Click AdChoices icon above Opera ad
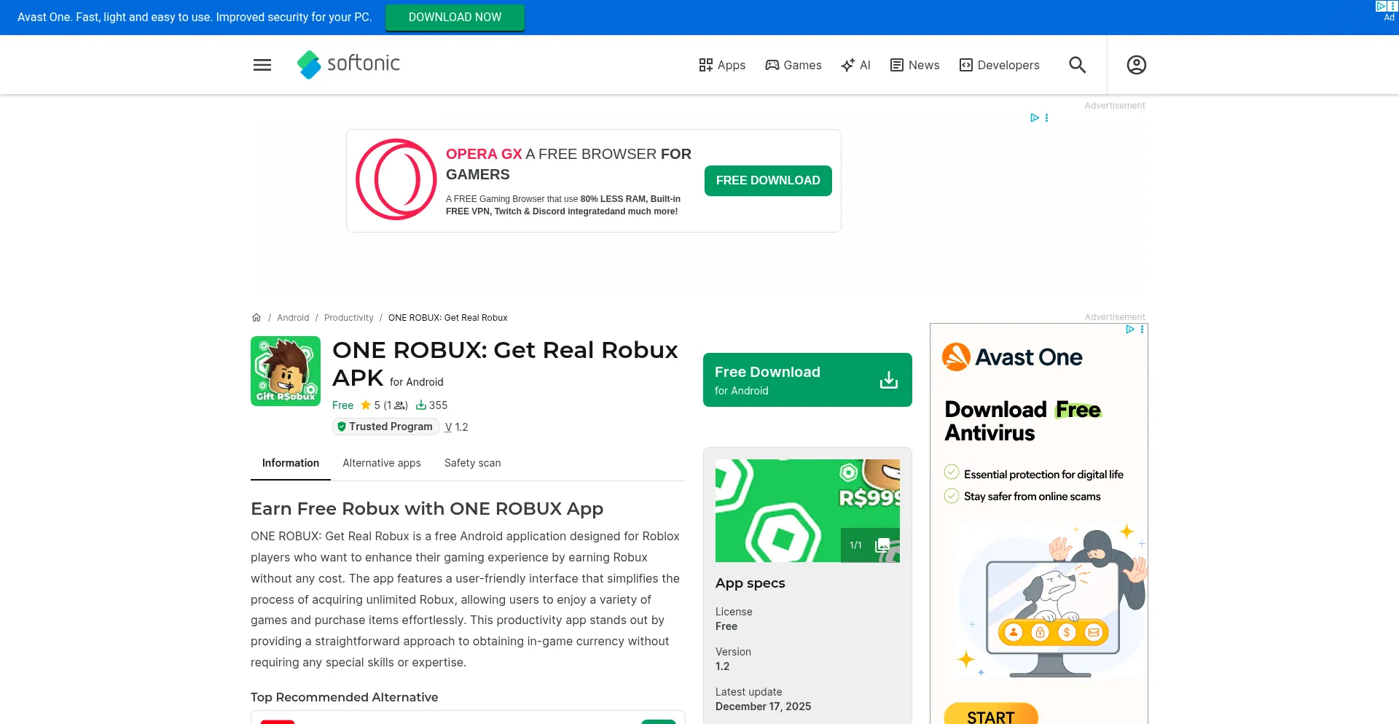The width and height of the screenshot is (1399, 724). [x=1034, y=117]
